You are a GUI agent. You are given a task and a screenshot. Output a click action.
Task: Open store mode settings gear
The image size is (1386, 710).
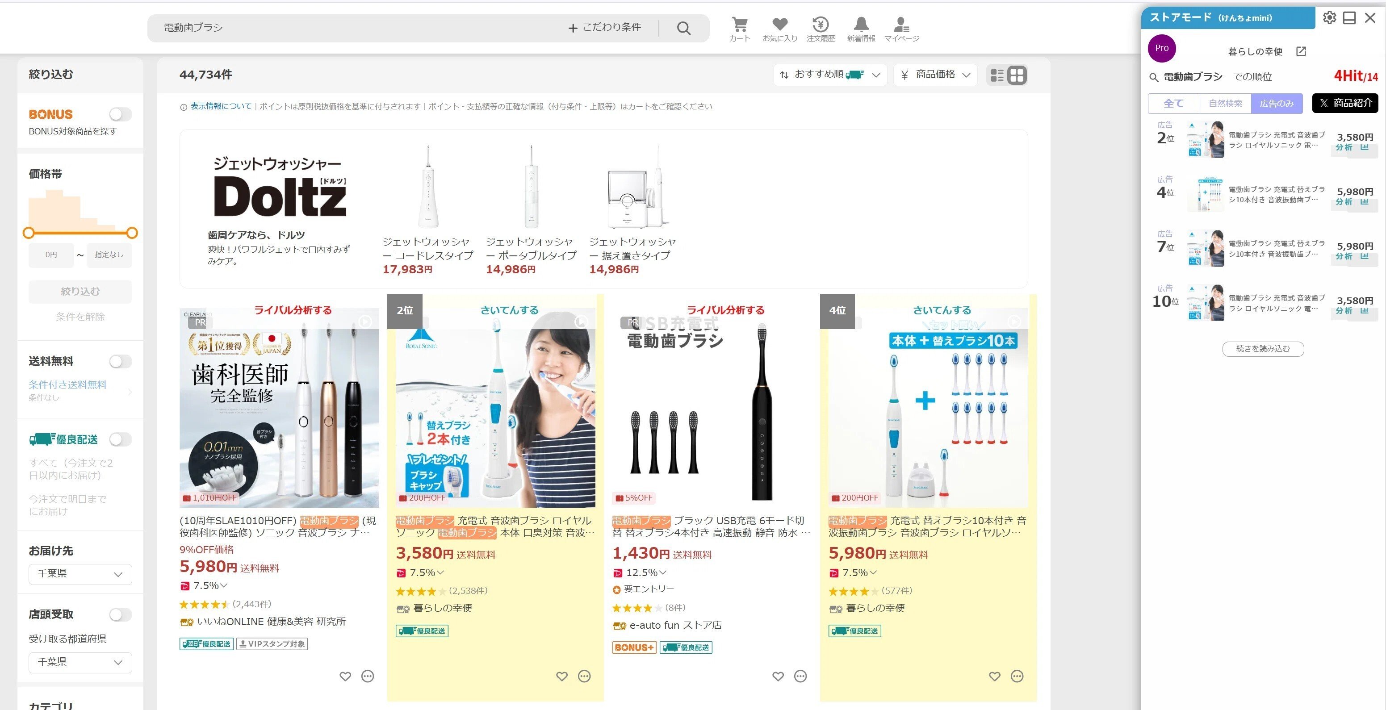[x=1330, y=18]
